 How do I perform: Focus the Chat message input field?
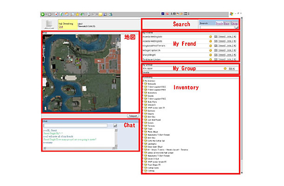pyautogui.click(x=75, y=126)
